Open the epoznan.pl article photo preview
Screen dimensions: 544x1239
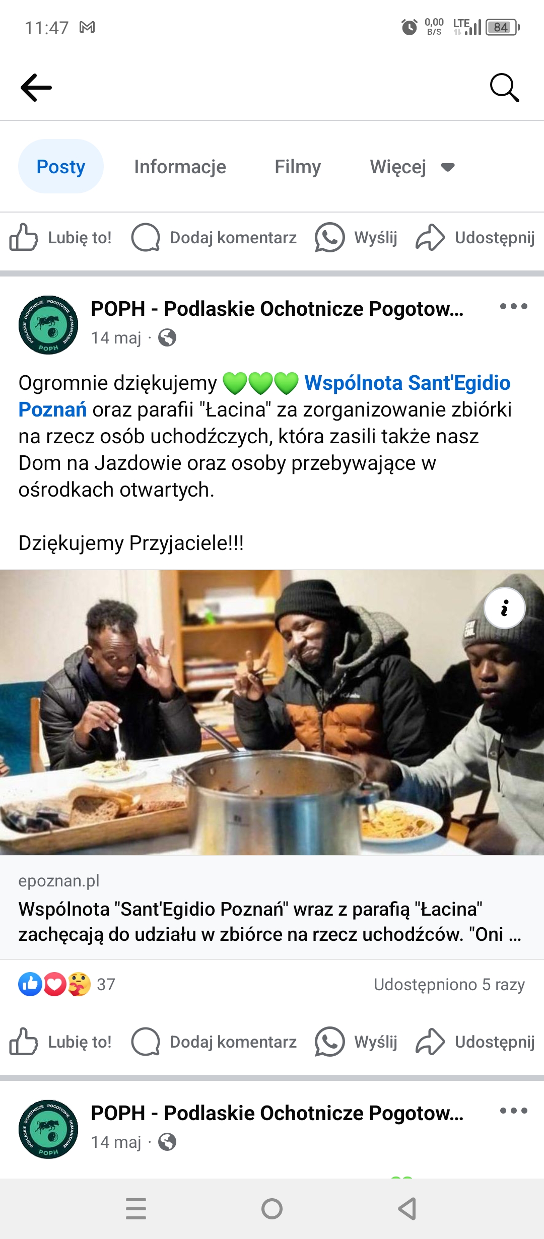click(272, 713)
